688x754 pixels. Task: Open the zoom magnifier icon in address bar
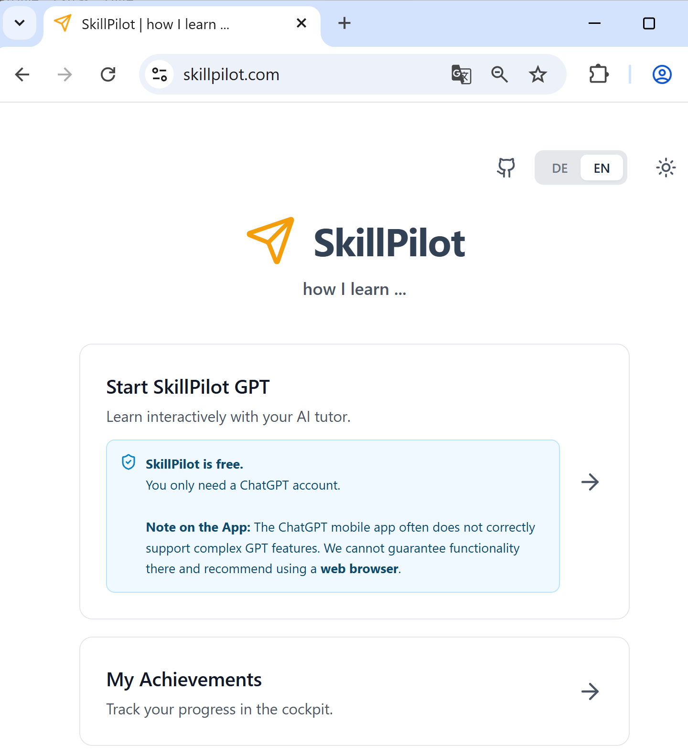(499, 74)
